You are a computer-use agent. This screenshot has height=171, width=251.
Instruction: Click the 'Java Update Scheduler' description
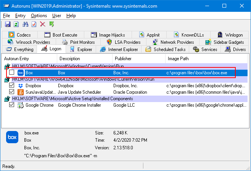coord(79,92)
